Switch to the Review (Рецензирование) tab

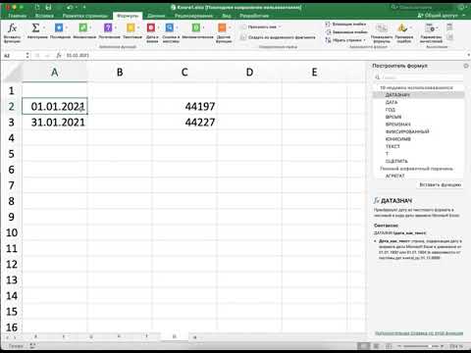[x=193, y=16]
